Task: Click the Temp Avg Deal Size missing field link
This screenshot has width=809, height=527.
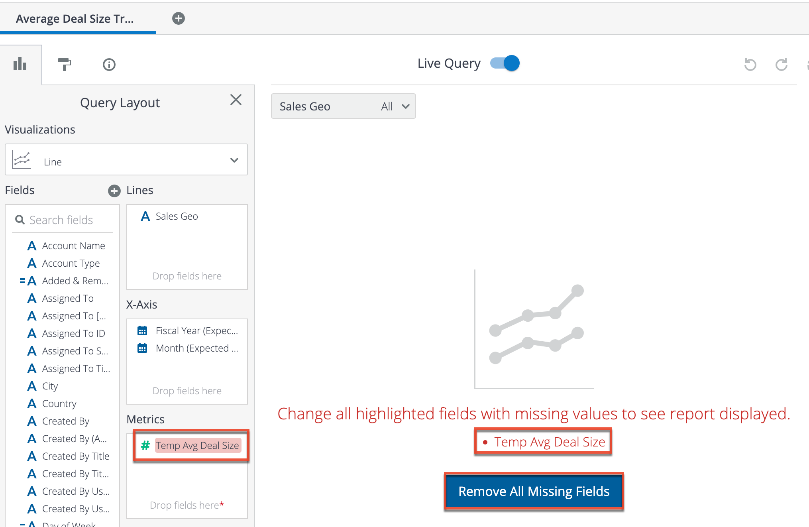Action: 549,442
